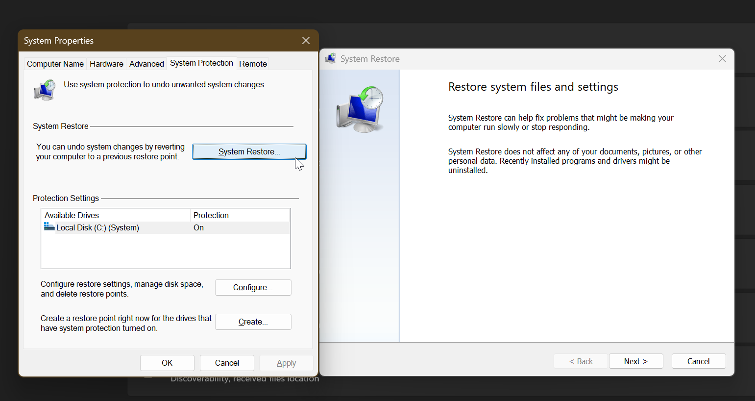This screenshot has height=401, width=755.
Task: Switch to the Remote tab
Action: click(x=253, y=64)
